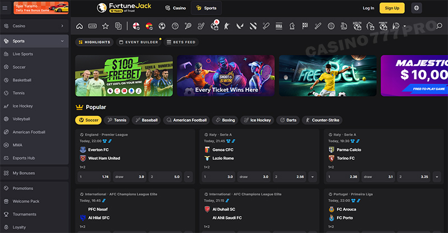Bet on Everton FC win at 1.74
448x233 pixels.
[x=94, y=177]
